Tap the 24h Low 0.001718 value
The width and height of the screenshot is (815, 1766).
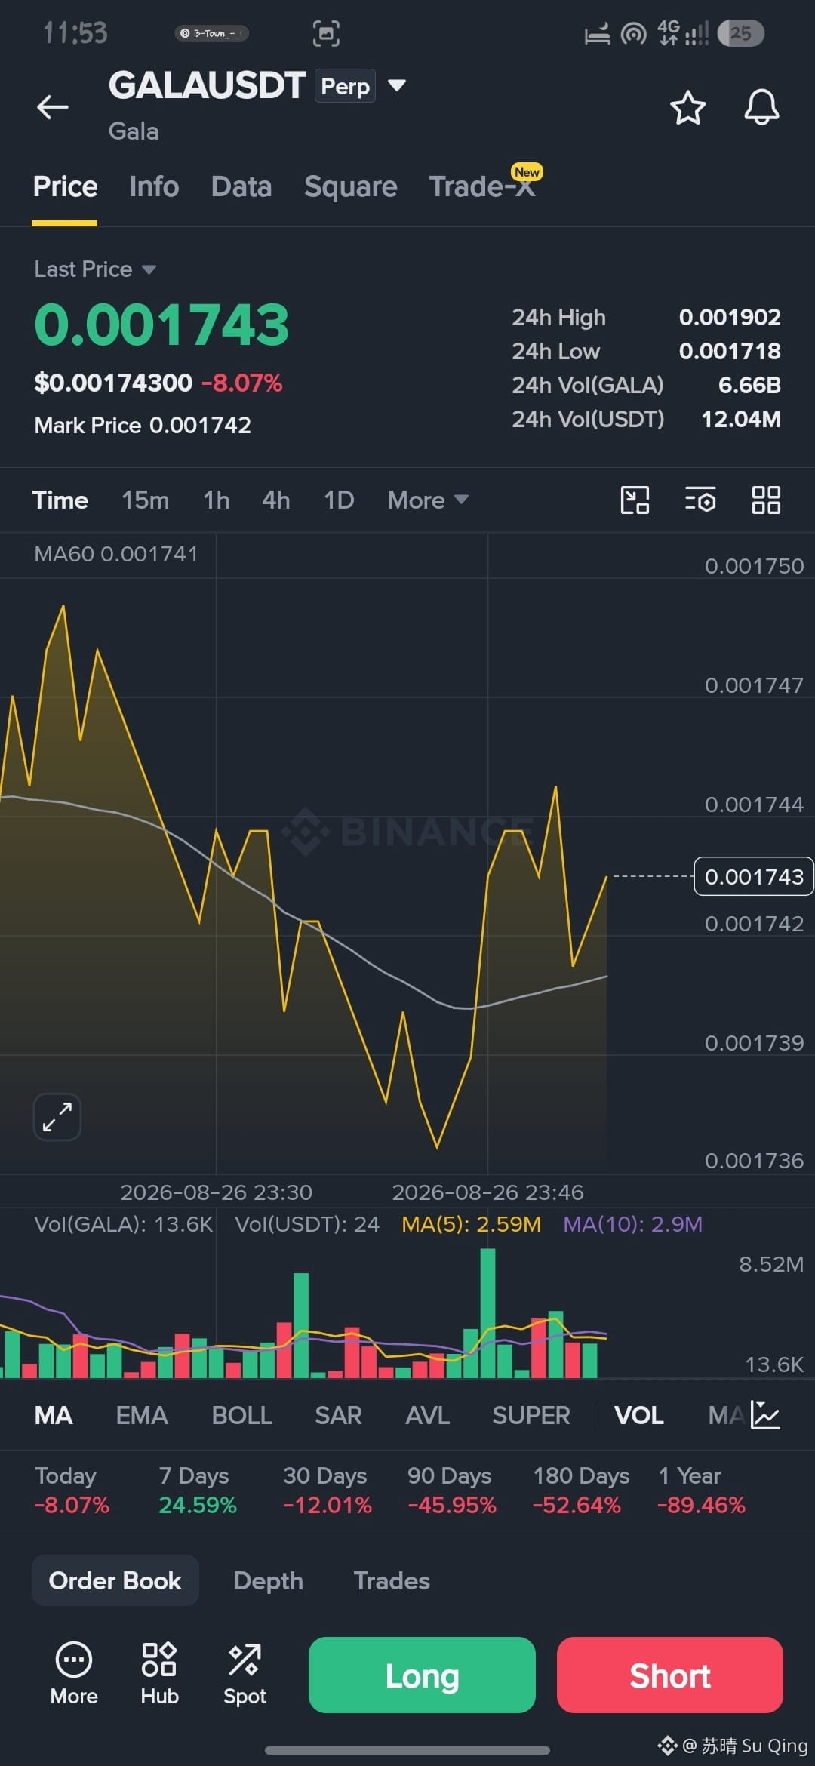coord(730,351)
